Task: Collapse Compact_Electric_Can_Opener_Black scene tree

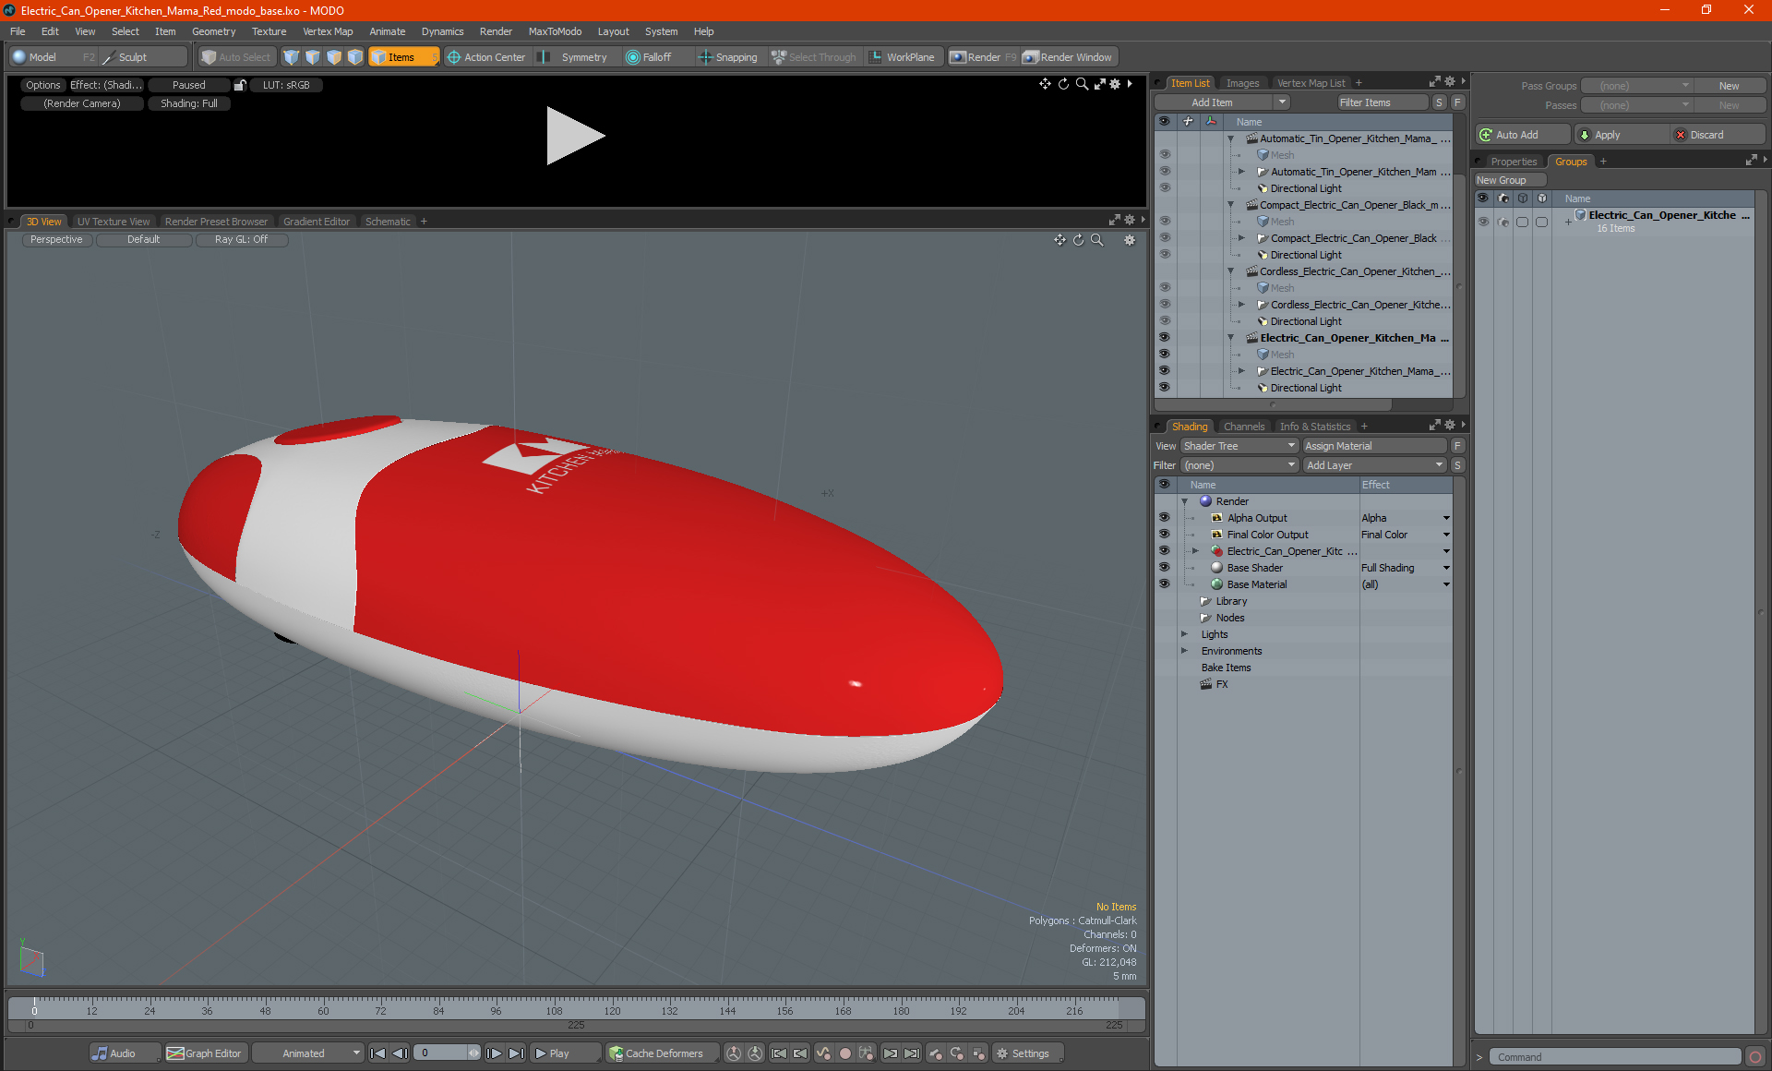Action: 1230,205
